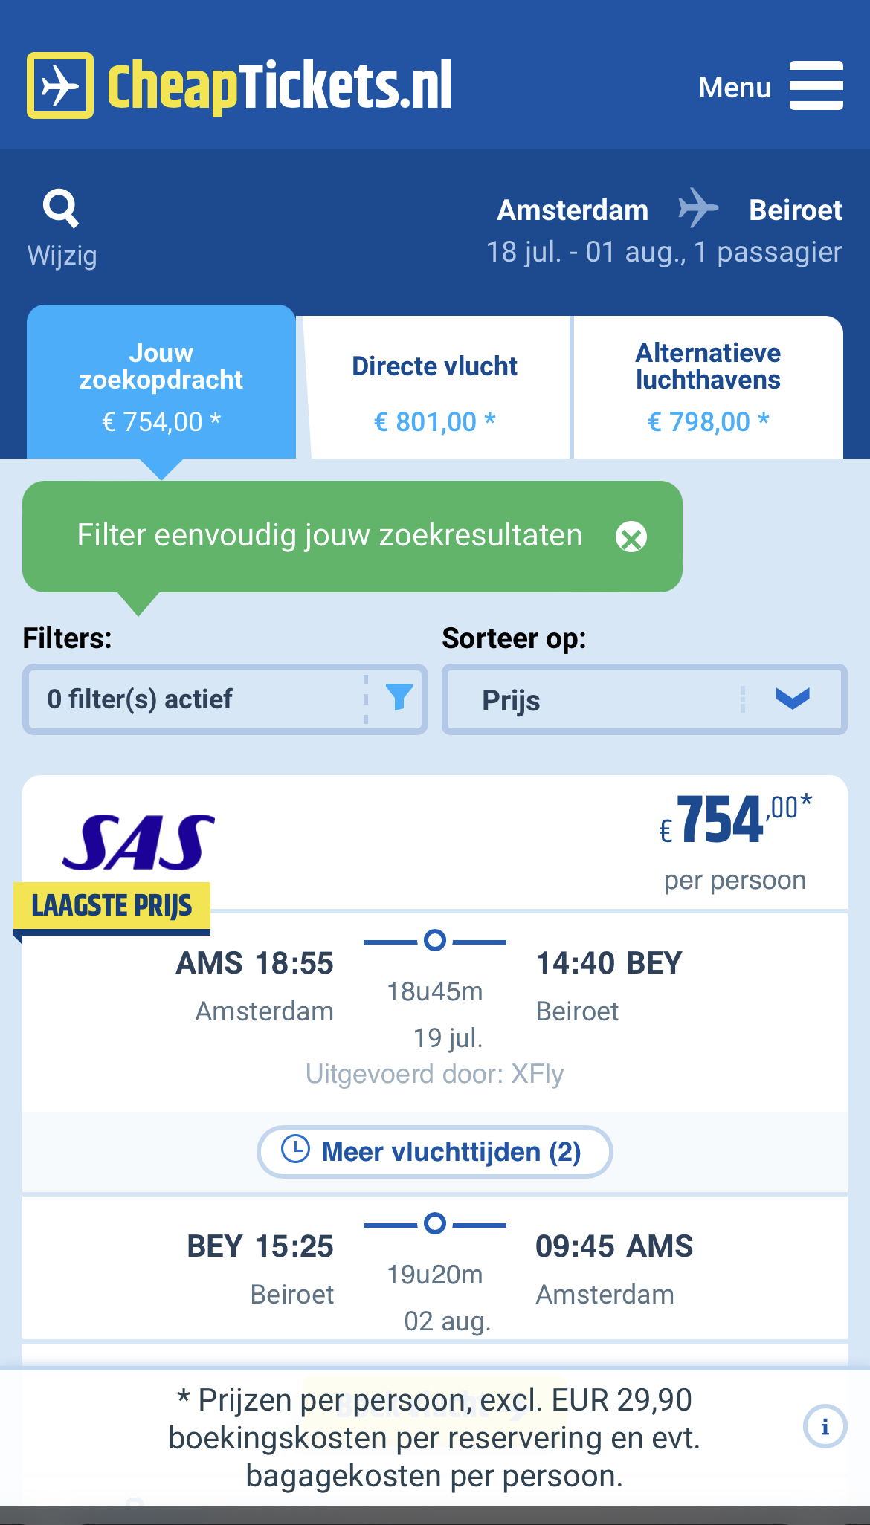Click the blue funnel filter icon
This screenshot has height=1525, width=870.
pos(399,697)
